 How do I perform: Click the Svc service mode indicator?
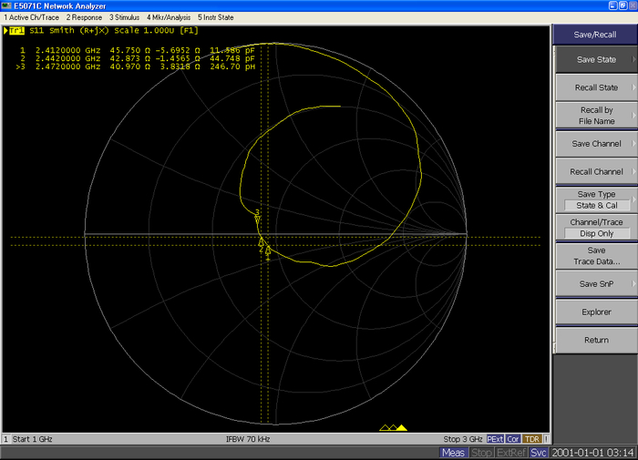pos(540,453)
